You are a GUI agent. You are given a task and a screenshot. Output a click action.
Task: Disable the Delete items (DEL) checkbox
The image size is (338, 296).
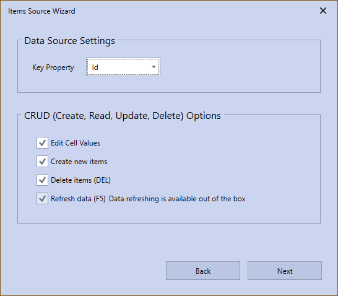[x=42, y=180]
